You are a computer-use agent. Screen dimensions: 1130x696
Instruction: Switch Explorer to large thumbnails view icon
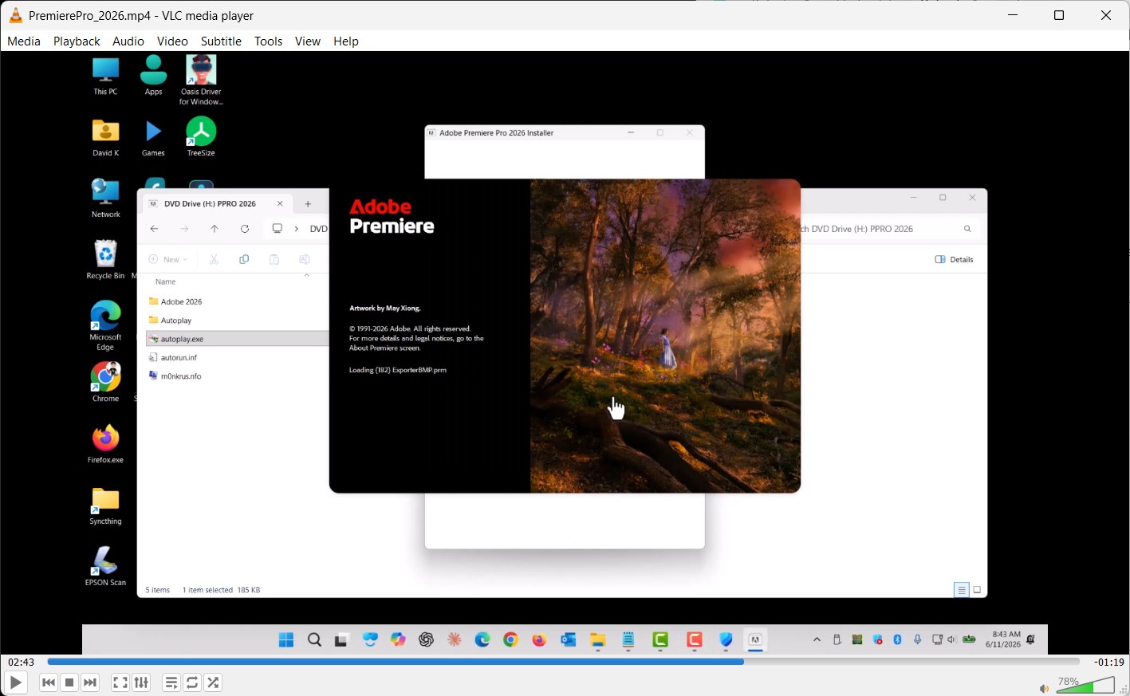coord(977,590)
